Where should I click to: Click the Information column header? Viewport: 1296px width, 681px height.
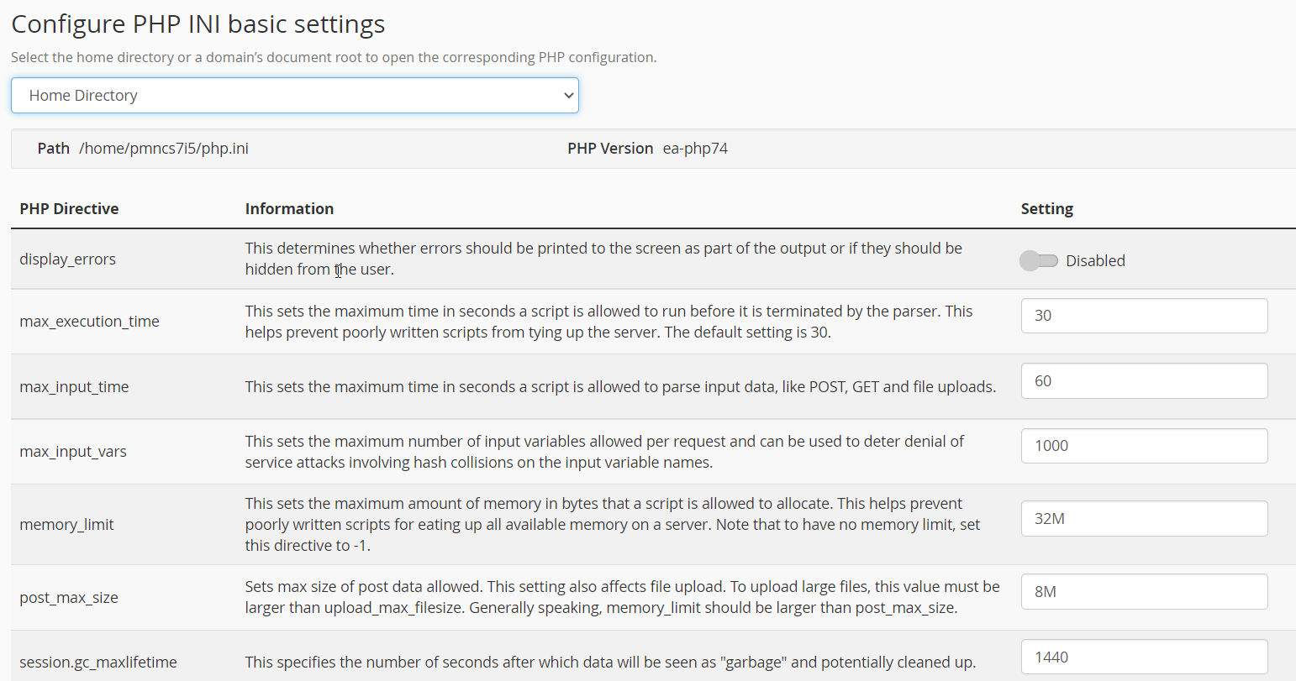click(289, 209)
